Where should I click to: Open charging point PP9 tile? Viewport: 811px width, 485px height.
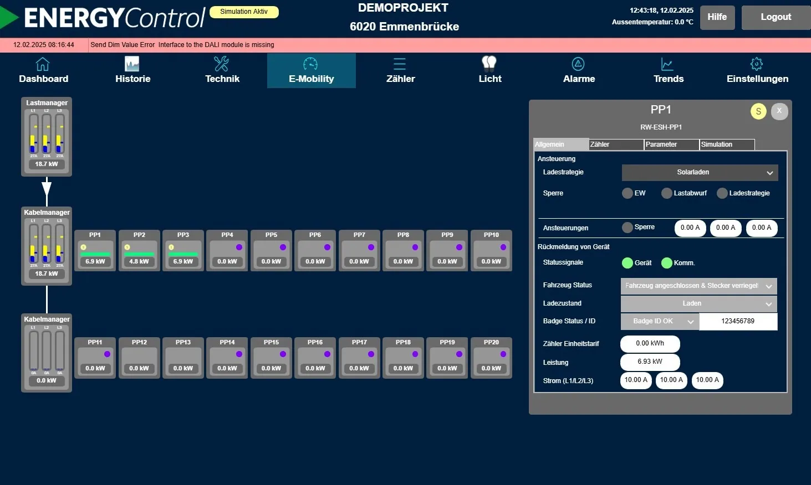[x=447, y=250]
